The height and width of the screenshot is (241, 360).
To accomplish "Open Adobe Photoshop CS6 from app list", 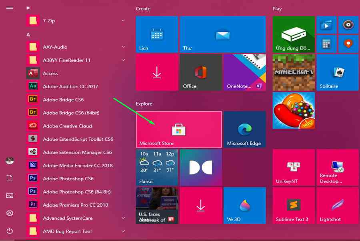I will click(68, 179).
